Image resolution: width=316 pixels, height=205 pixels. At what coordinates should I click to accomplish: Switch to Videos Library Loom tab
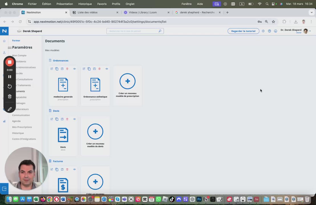(147, 13)
